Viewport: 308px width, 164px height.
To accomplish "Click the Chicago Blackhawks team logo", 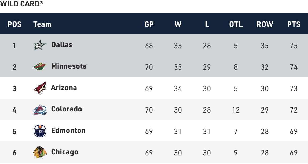I will coord(40,152).
